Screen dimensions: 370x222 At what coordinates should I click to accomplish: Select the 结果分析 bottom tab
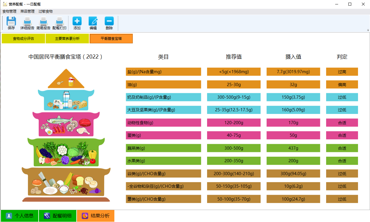click(96, 216)
